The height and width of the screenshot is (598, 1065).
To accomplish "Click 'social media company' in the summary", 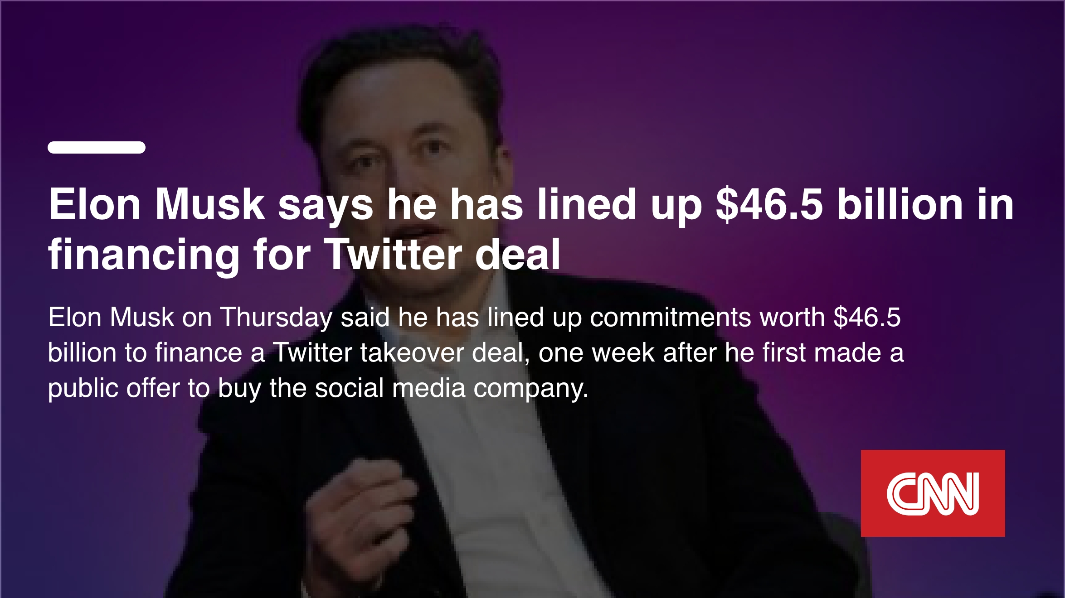I will pos(452,389).
